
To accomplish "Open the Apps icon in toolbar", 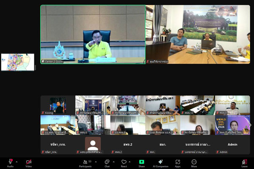I will coord(178,162).
